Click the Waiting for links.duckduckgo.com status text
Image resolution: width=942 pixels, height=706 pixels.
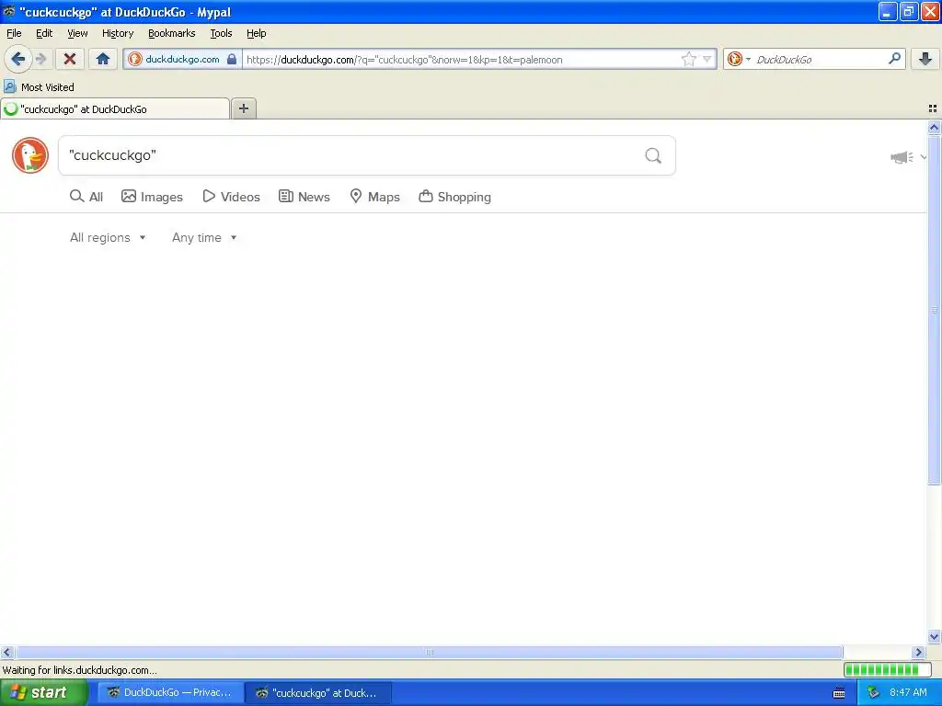80,670
